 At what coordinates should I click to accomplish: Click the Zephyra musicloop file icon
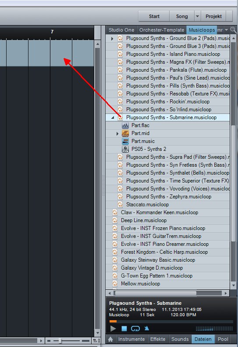point(120,197)
